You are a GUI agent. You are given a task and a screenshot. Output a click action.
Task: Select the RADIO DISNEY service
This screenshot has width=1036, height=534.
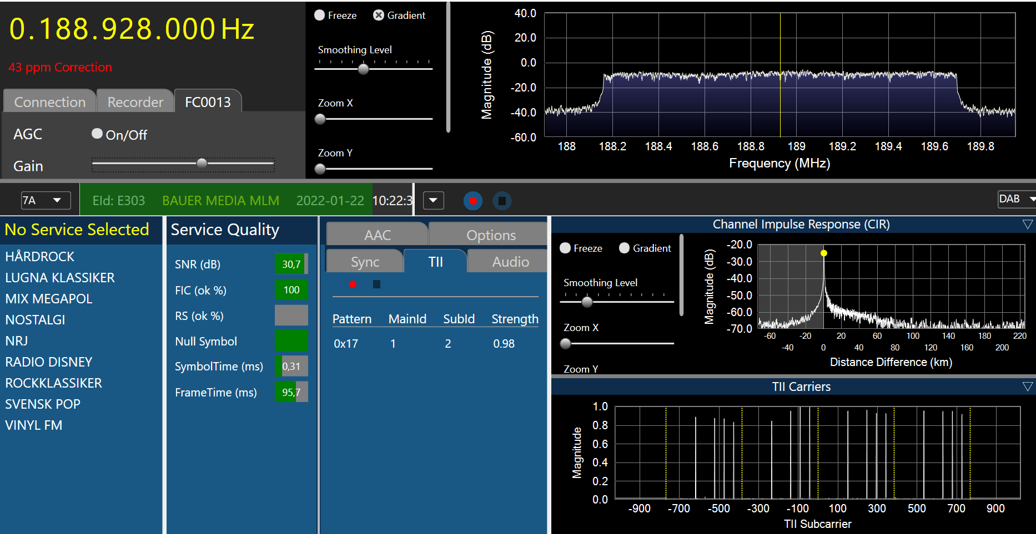[x=49, y=362]
